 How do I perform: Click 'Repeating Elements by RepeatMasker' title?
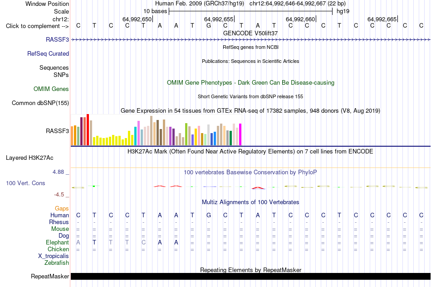[250, 270]
